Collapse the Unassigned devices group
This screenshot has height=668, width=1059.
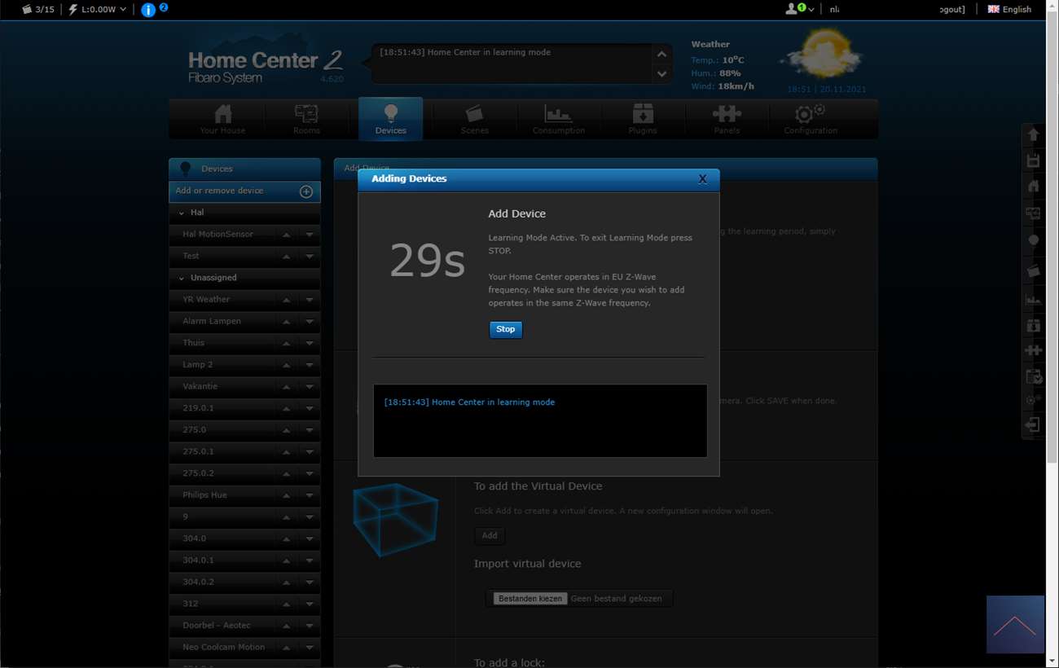point(182,278)
